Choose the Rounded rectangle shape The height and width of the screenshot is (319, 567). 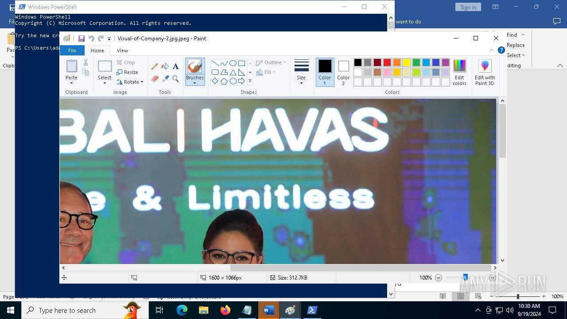coord(215,72)
